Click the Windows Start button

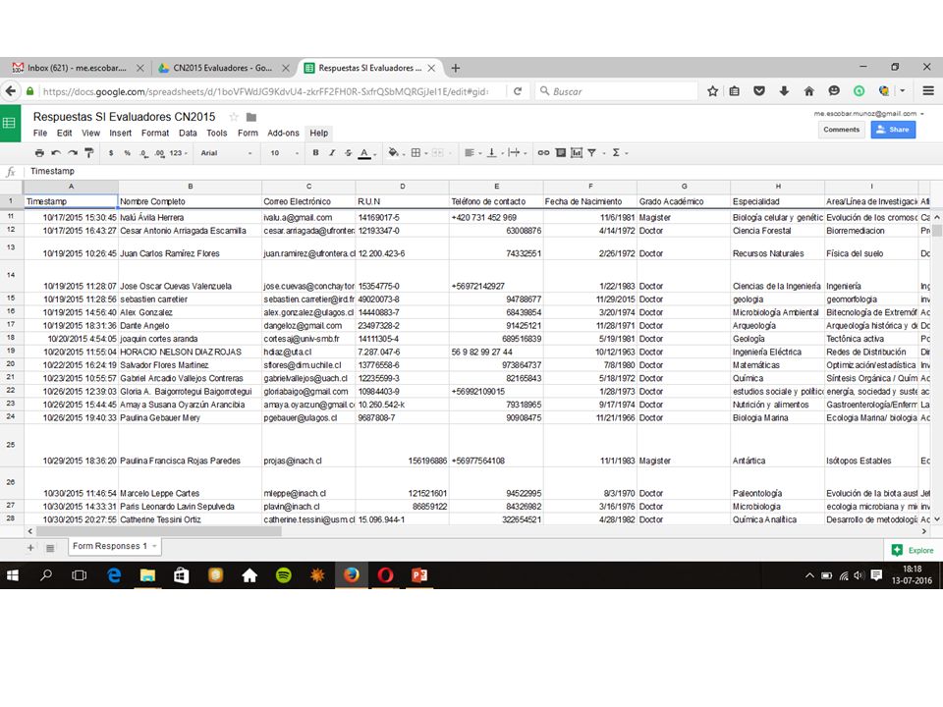point(12,575)
